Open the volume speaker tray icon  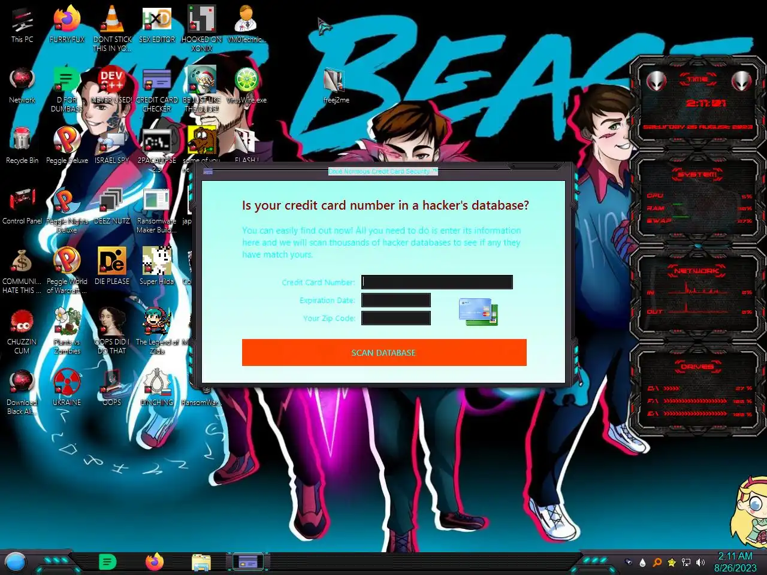pyautogui.click(x=700, y=562)
